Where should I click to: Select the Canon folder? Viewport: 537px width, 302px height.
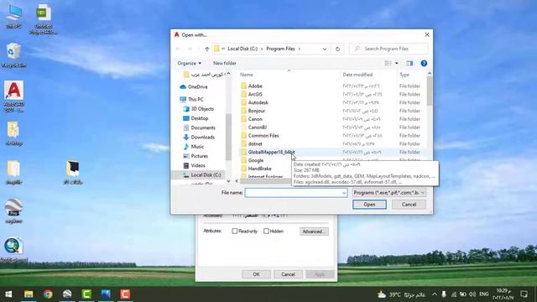[255, 119]
